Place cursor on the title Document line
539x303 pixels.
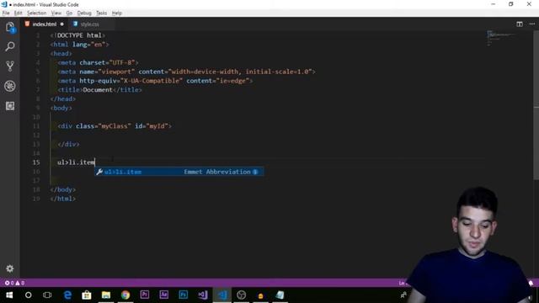(99, 90)
